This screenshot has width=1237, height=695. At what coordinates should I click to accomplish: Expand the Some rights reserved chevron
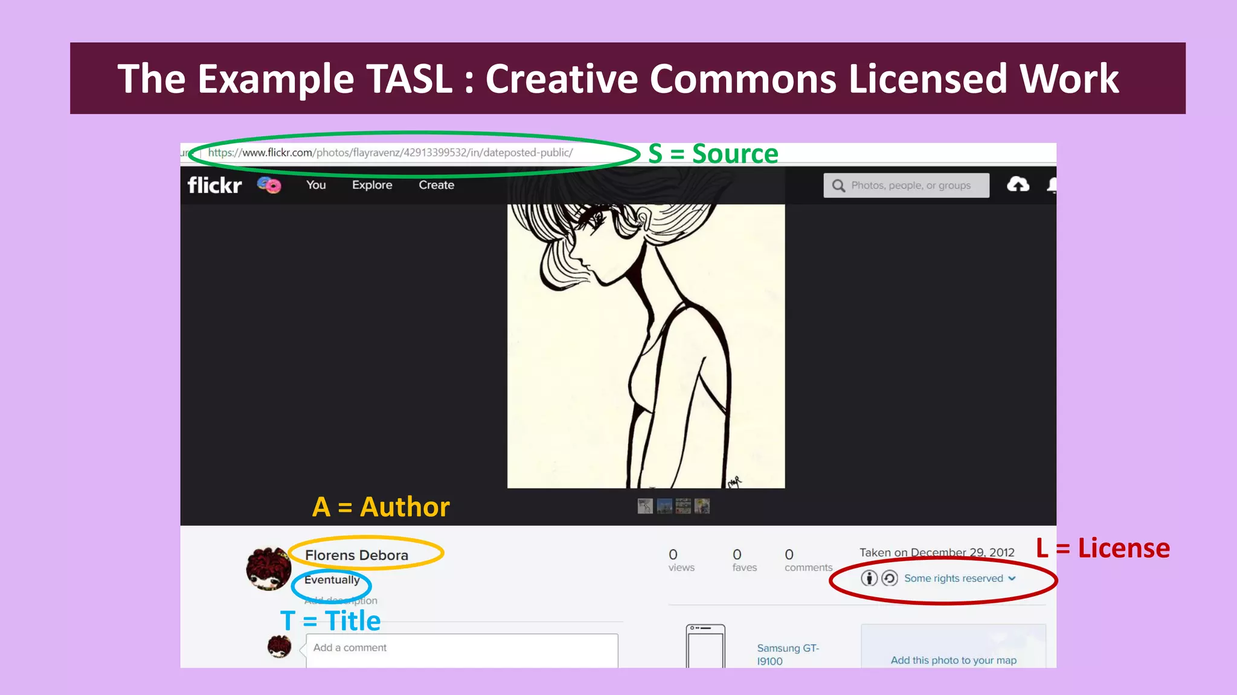(x=1012, y=579)
